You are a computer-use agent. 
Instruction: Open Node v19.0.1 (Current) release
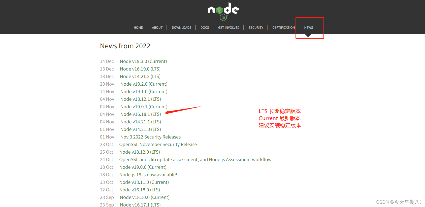click(x=144, y=107)
